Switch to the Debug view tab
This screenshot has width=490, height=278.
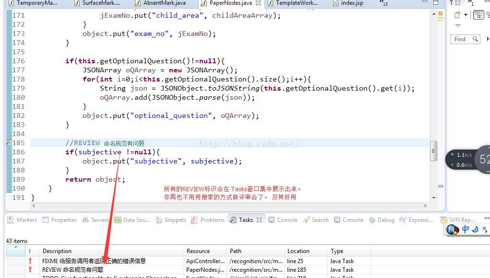click(x=382, y=220)
